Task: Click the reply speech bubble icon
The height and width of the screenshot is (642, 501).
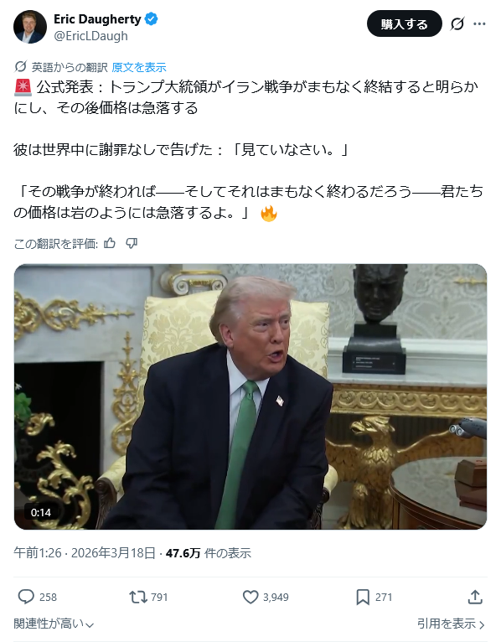Action: [x=26, y=597]
